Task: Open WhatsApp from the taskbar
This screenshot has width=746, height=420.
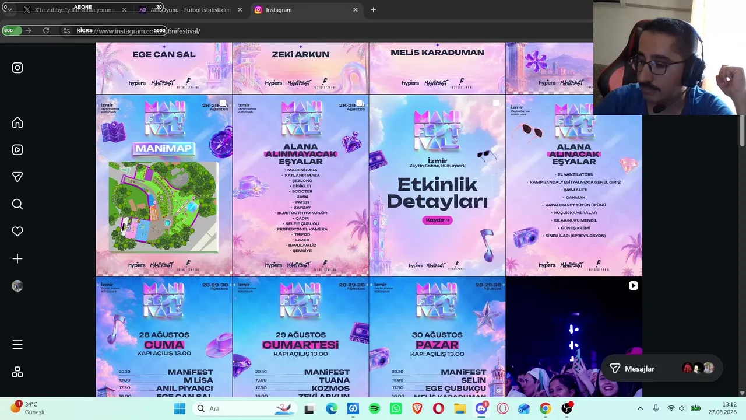Action: point(396,408)
